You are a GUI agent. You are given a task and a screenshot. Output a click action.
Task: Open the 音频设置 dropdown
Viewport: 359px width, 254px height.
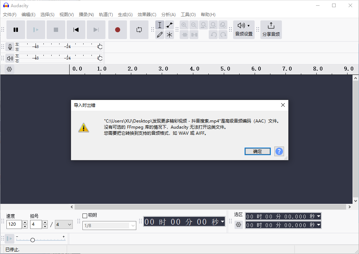pos(244,30)
